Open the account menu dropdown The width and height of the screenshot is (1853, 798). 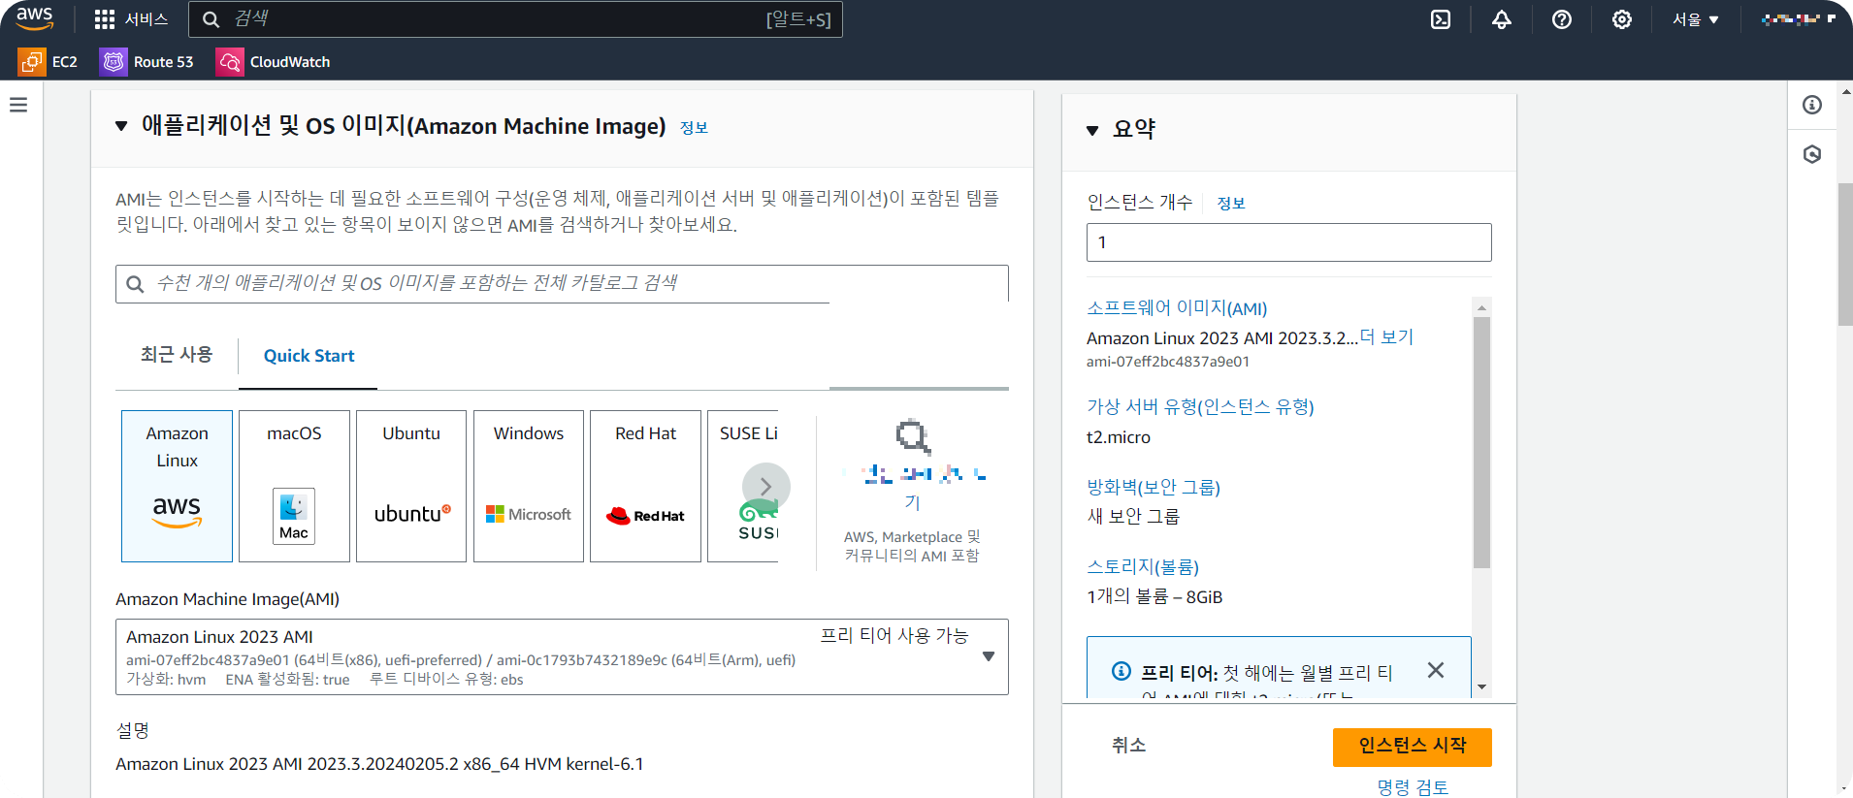[1798, 18]
